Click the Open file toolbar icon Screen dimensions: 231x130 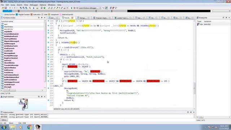3,8
